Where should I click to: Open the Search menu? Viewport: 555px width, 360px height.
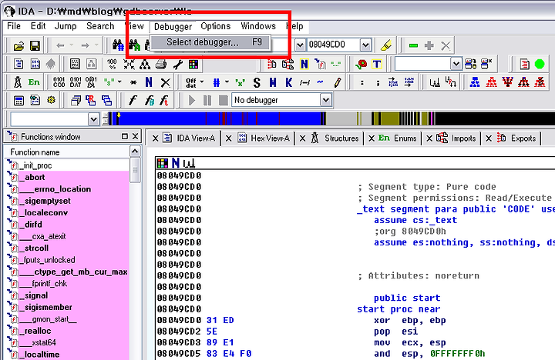tap(100, 26)
